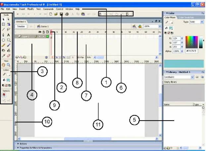Insert a layer folder in the timeline
The width and height of the screenshot is (206, 151).
pyautogui.click(x=25, y=57)
